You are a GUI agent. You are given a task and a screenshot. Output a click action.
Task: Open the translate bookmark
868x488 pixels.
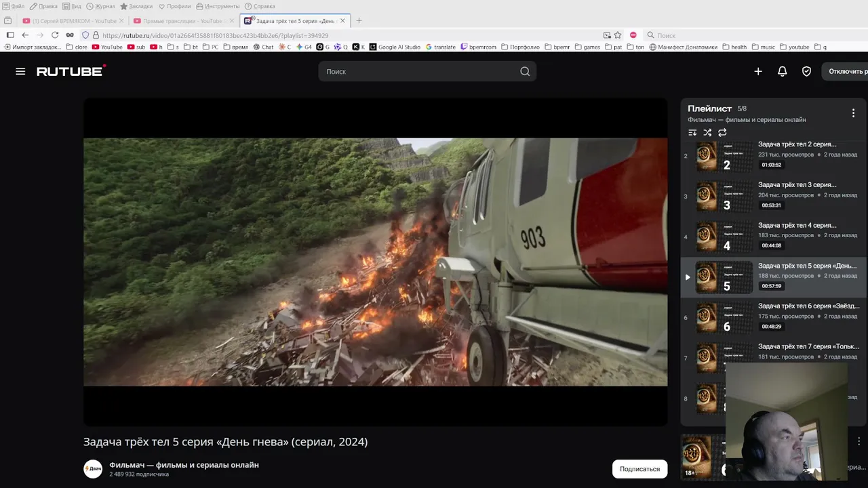441,47
